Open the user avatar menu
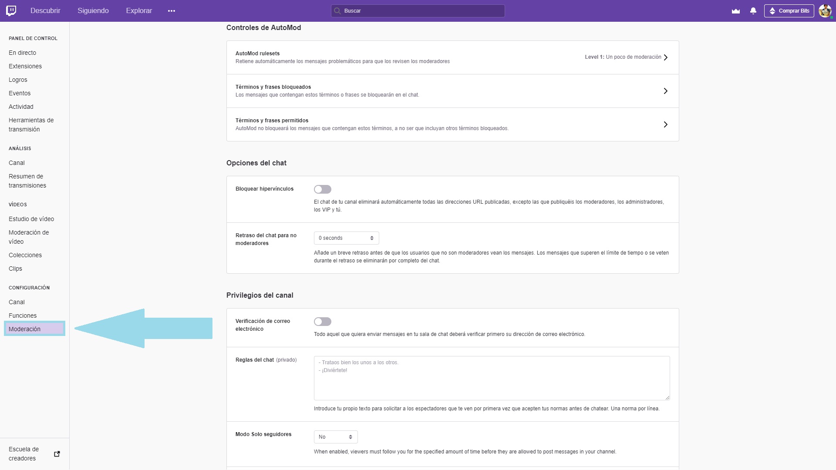The width and height of the screenshot is (836, 470). [825, 11]
